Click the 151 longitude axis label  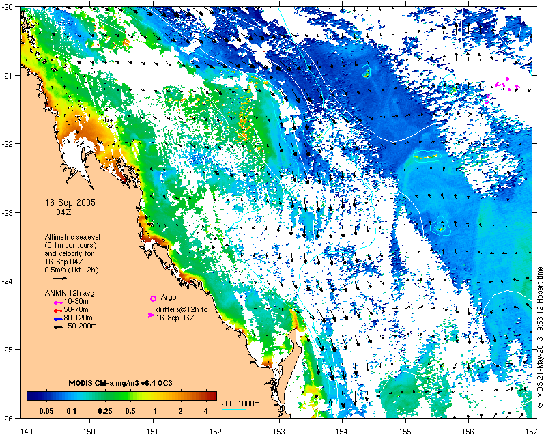(x=153, y=432)
